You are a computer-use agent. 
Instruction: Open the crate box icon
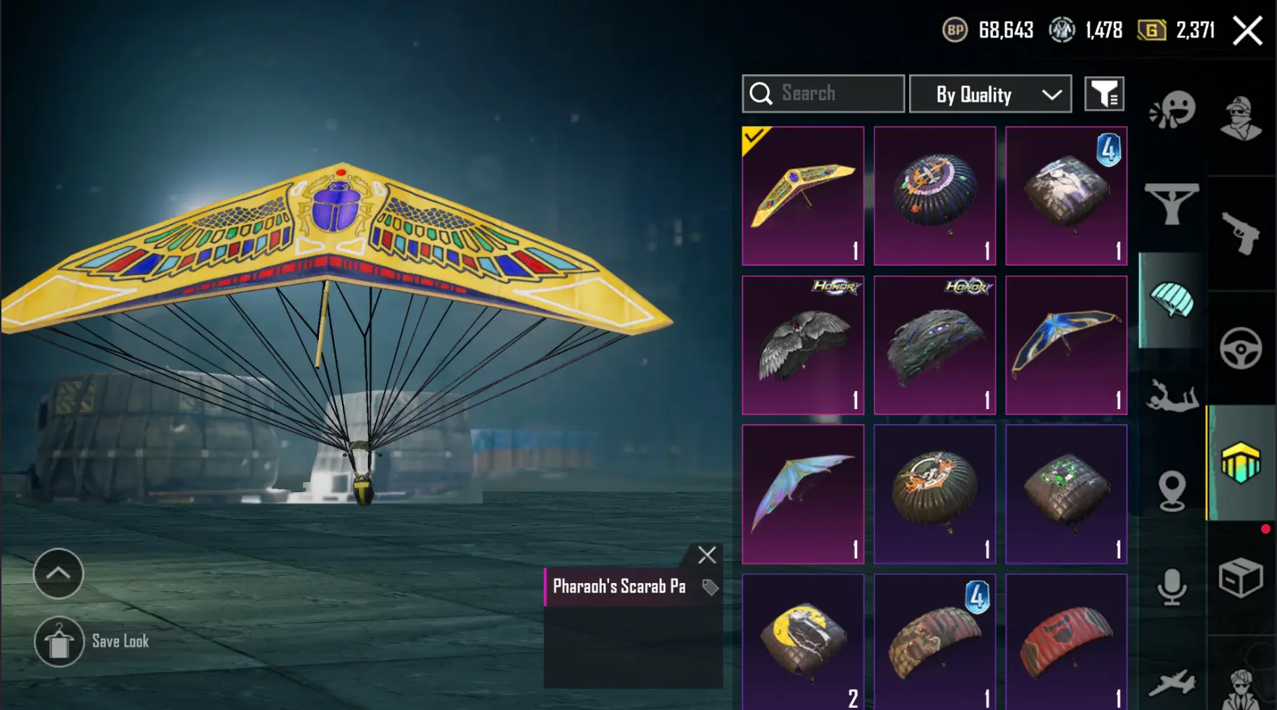[1241, 577]
